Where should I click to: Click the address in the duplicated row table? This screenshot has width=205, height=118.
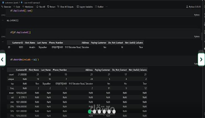click(77, 47)
